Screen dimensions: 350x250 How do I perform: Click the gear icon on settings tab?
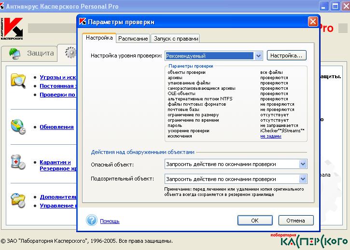[71, 53]
